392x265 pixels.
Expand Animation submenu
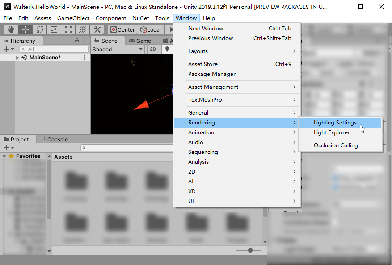point(237,132)
